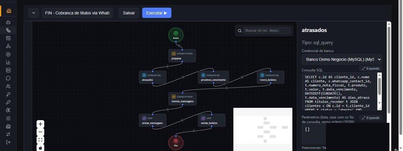The height and width of the screenshot is (151, 403).
Task: Select the preparar node label
Action: tap(176, 58)
